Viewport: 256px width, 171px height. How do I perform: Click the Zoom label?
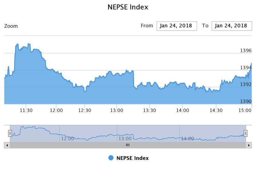(11, 26)
